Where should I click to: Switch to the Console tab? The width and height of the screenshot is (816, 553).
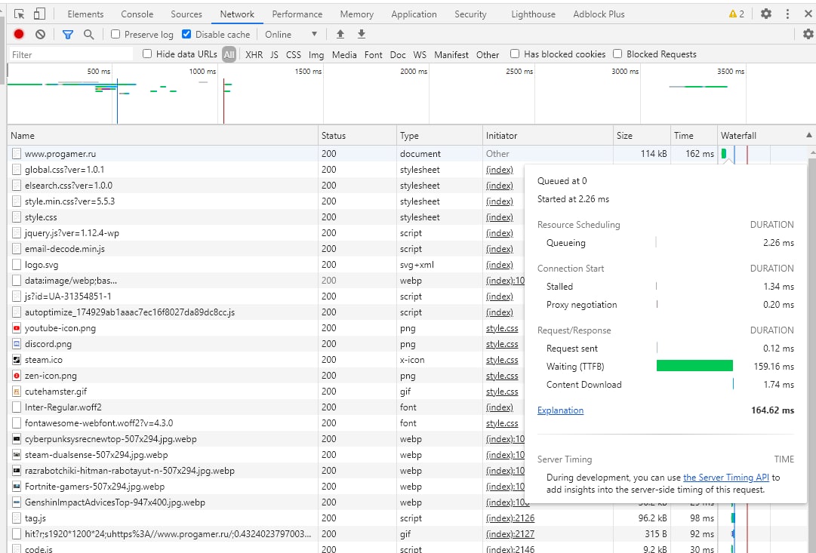pyautogui.click(x=137, y=14)
